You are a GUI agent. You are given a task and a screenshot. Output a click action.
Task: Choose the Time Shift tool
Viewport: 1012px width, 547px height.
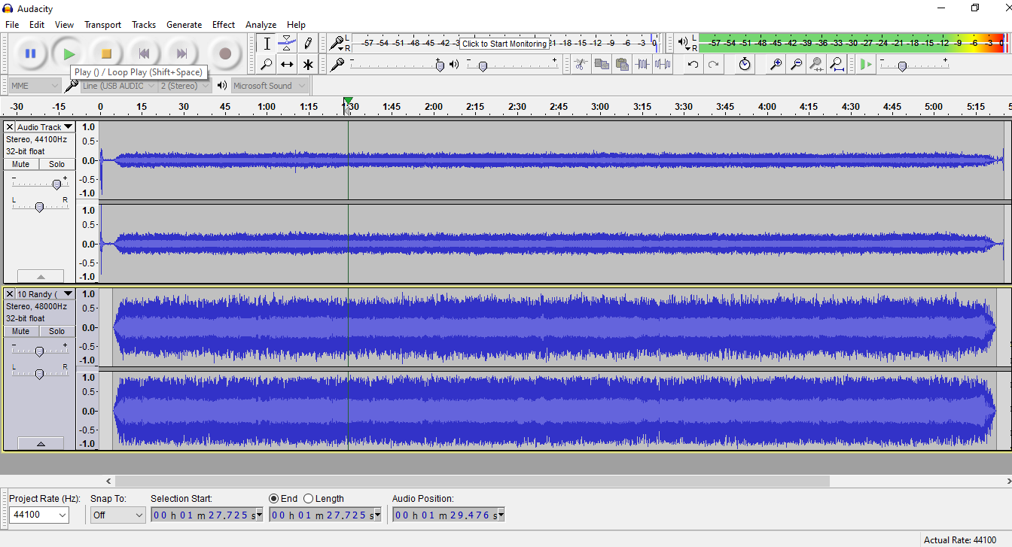pos(287,65)
